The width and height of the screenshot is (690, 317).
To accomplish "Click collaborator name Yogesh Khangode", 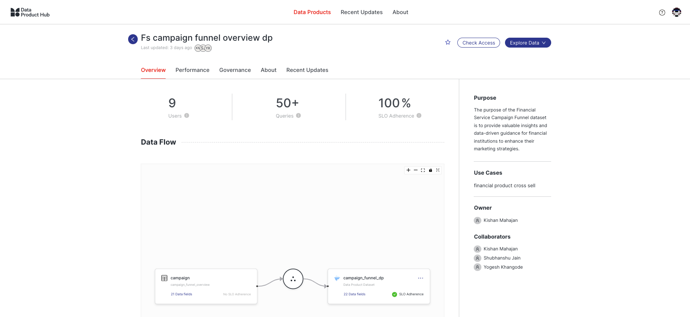I will pos(503,267).
